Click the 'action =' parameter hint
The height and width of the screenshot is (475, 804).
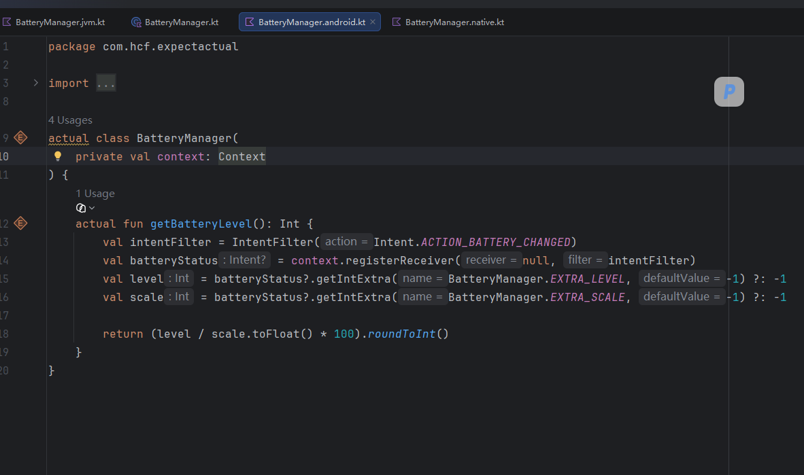tap(346, 242)
